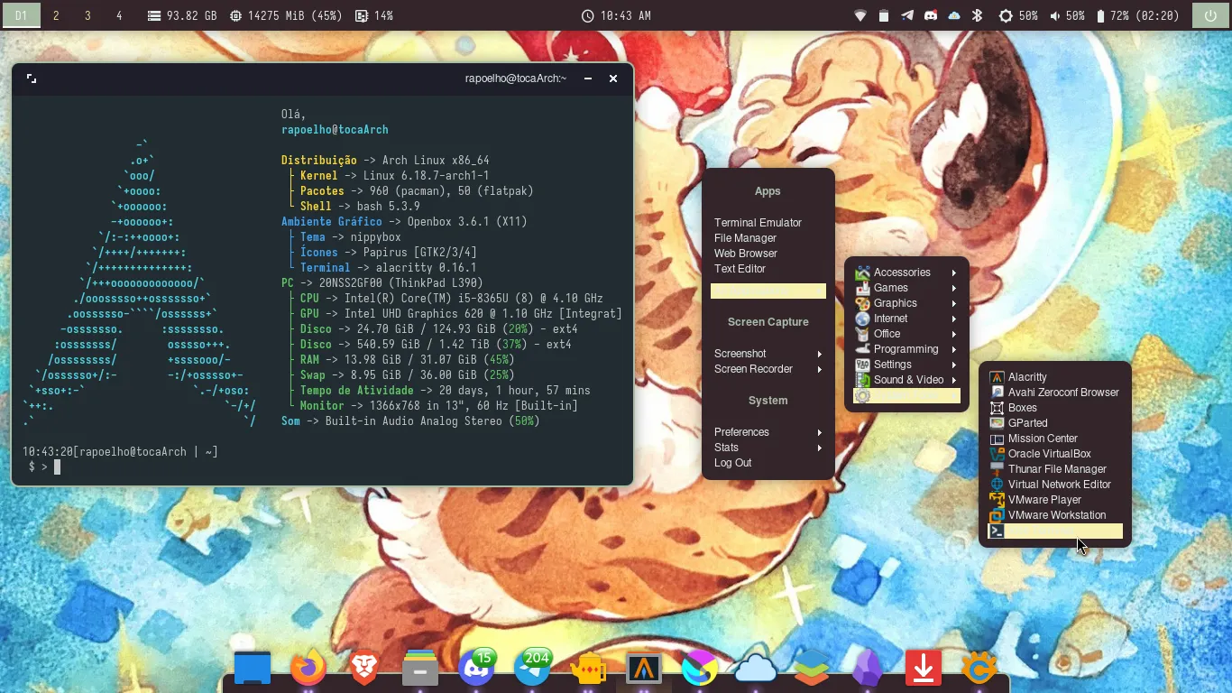
Task: Click the volume 50% indicator
Action: [1067, 15]
